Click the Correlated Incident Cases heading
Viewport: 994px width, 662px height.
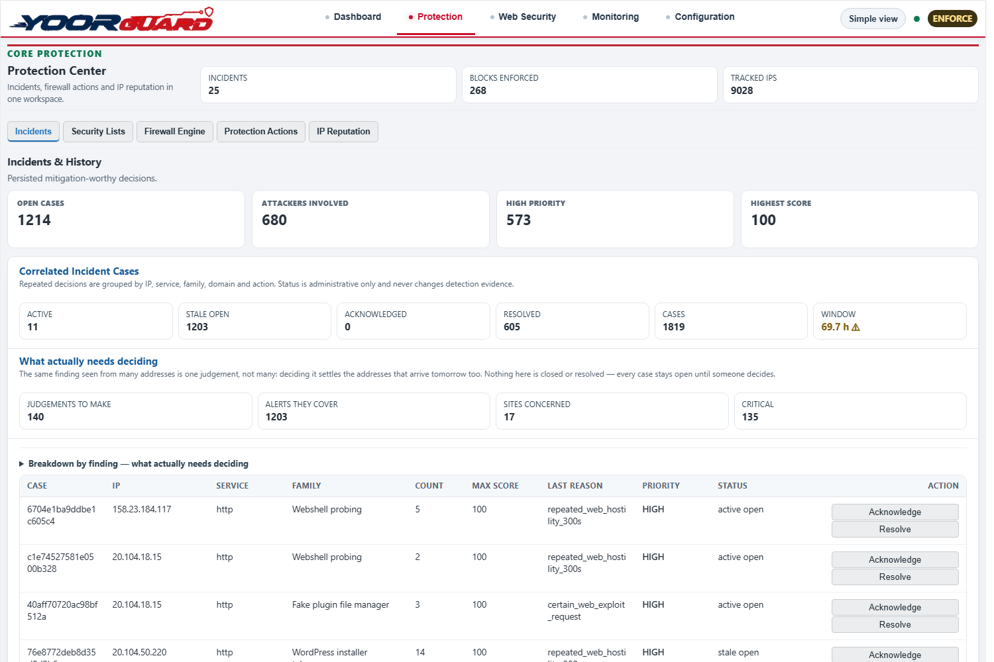(x=79, y=271)
